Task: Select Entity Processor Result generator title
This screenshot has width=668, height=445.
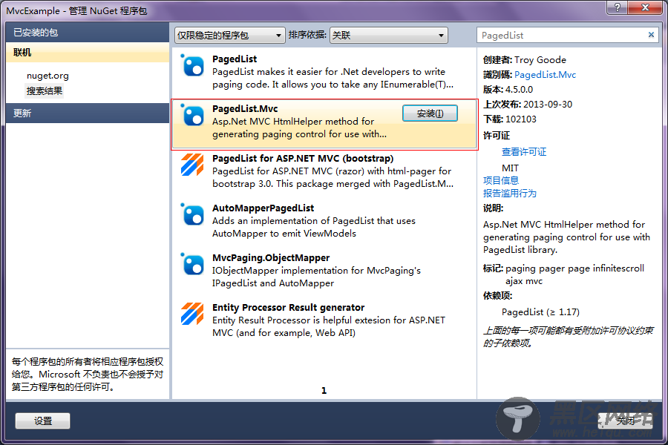Action: pyautogui.click(x=289, y=308)
